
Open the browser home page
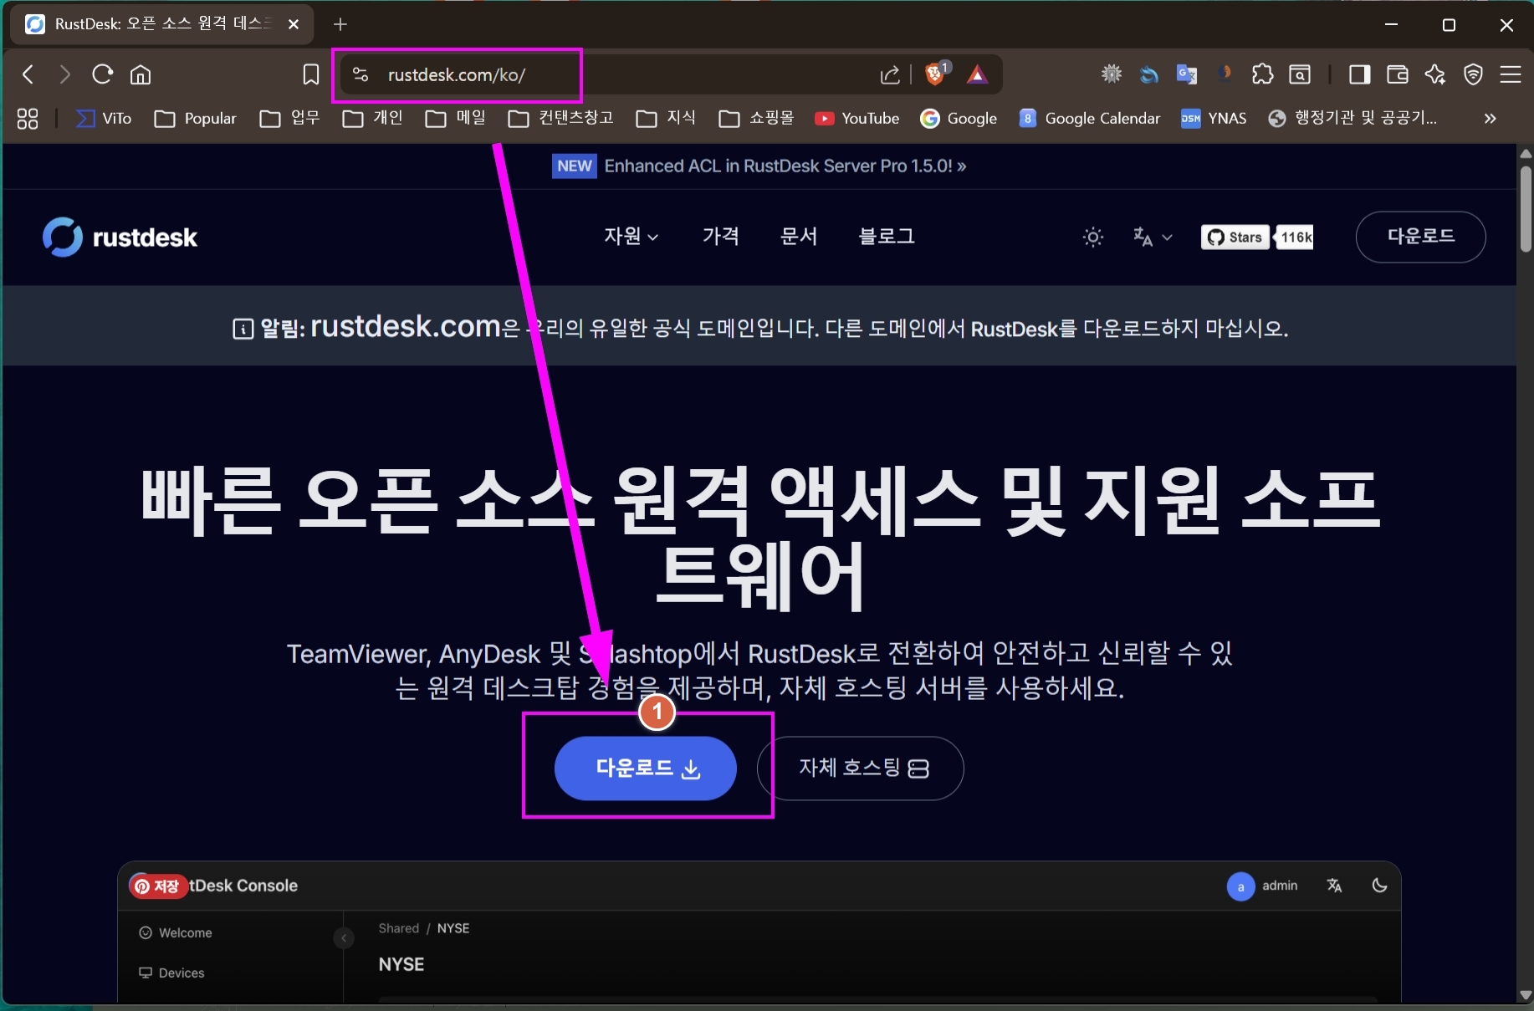click(x=141, y=74)
